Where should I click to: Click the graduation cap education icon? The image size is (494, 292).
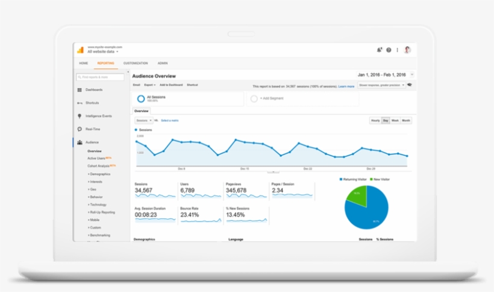click(x=410, y=85)
